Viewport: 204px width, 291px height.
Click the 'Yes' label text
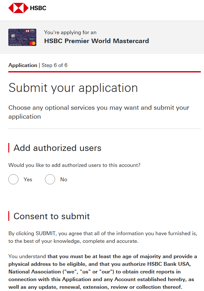28,180
